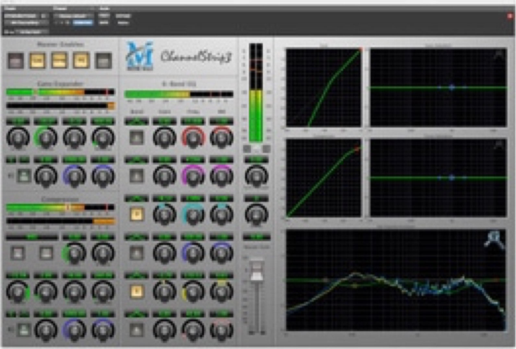Enable the bottom EQ band 6 button
Screen dimensions: 516x349
(137, 330)
